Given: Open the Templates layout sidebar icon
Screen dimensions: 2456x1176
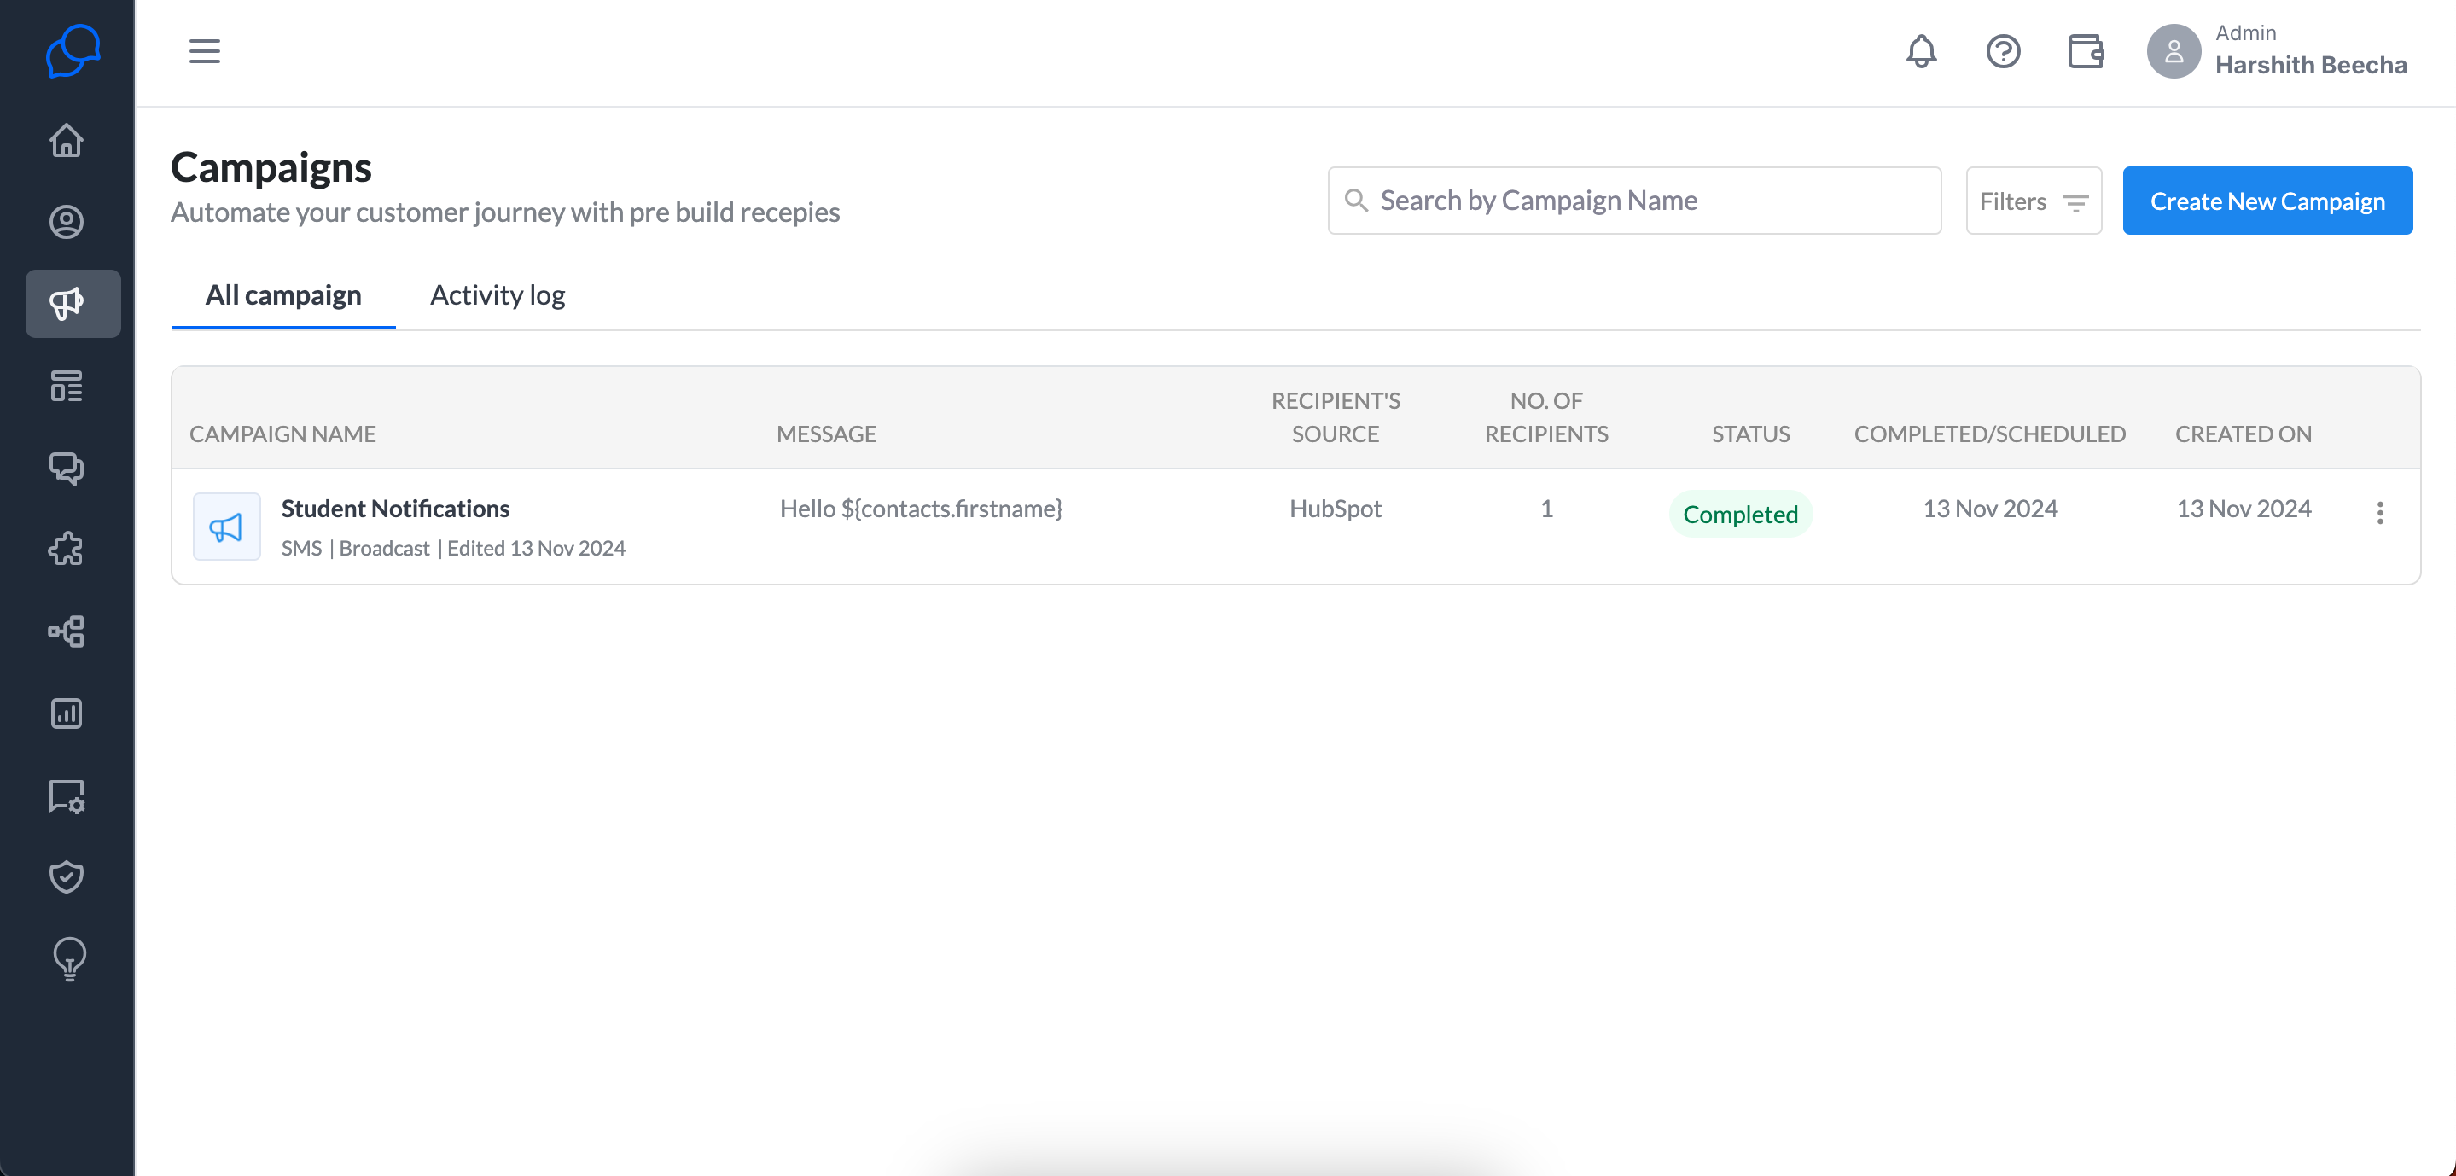Looking at the screenshot, I should pyautogui.click(x=67, y=387).
